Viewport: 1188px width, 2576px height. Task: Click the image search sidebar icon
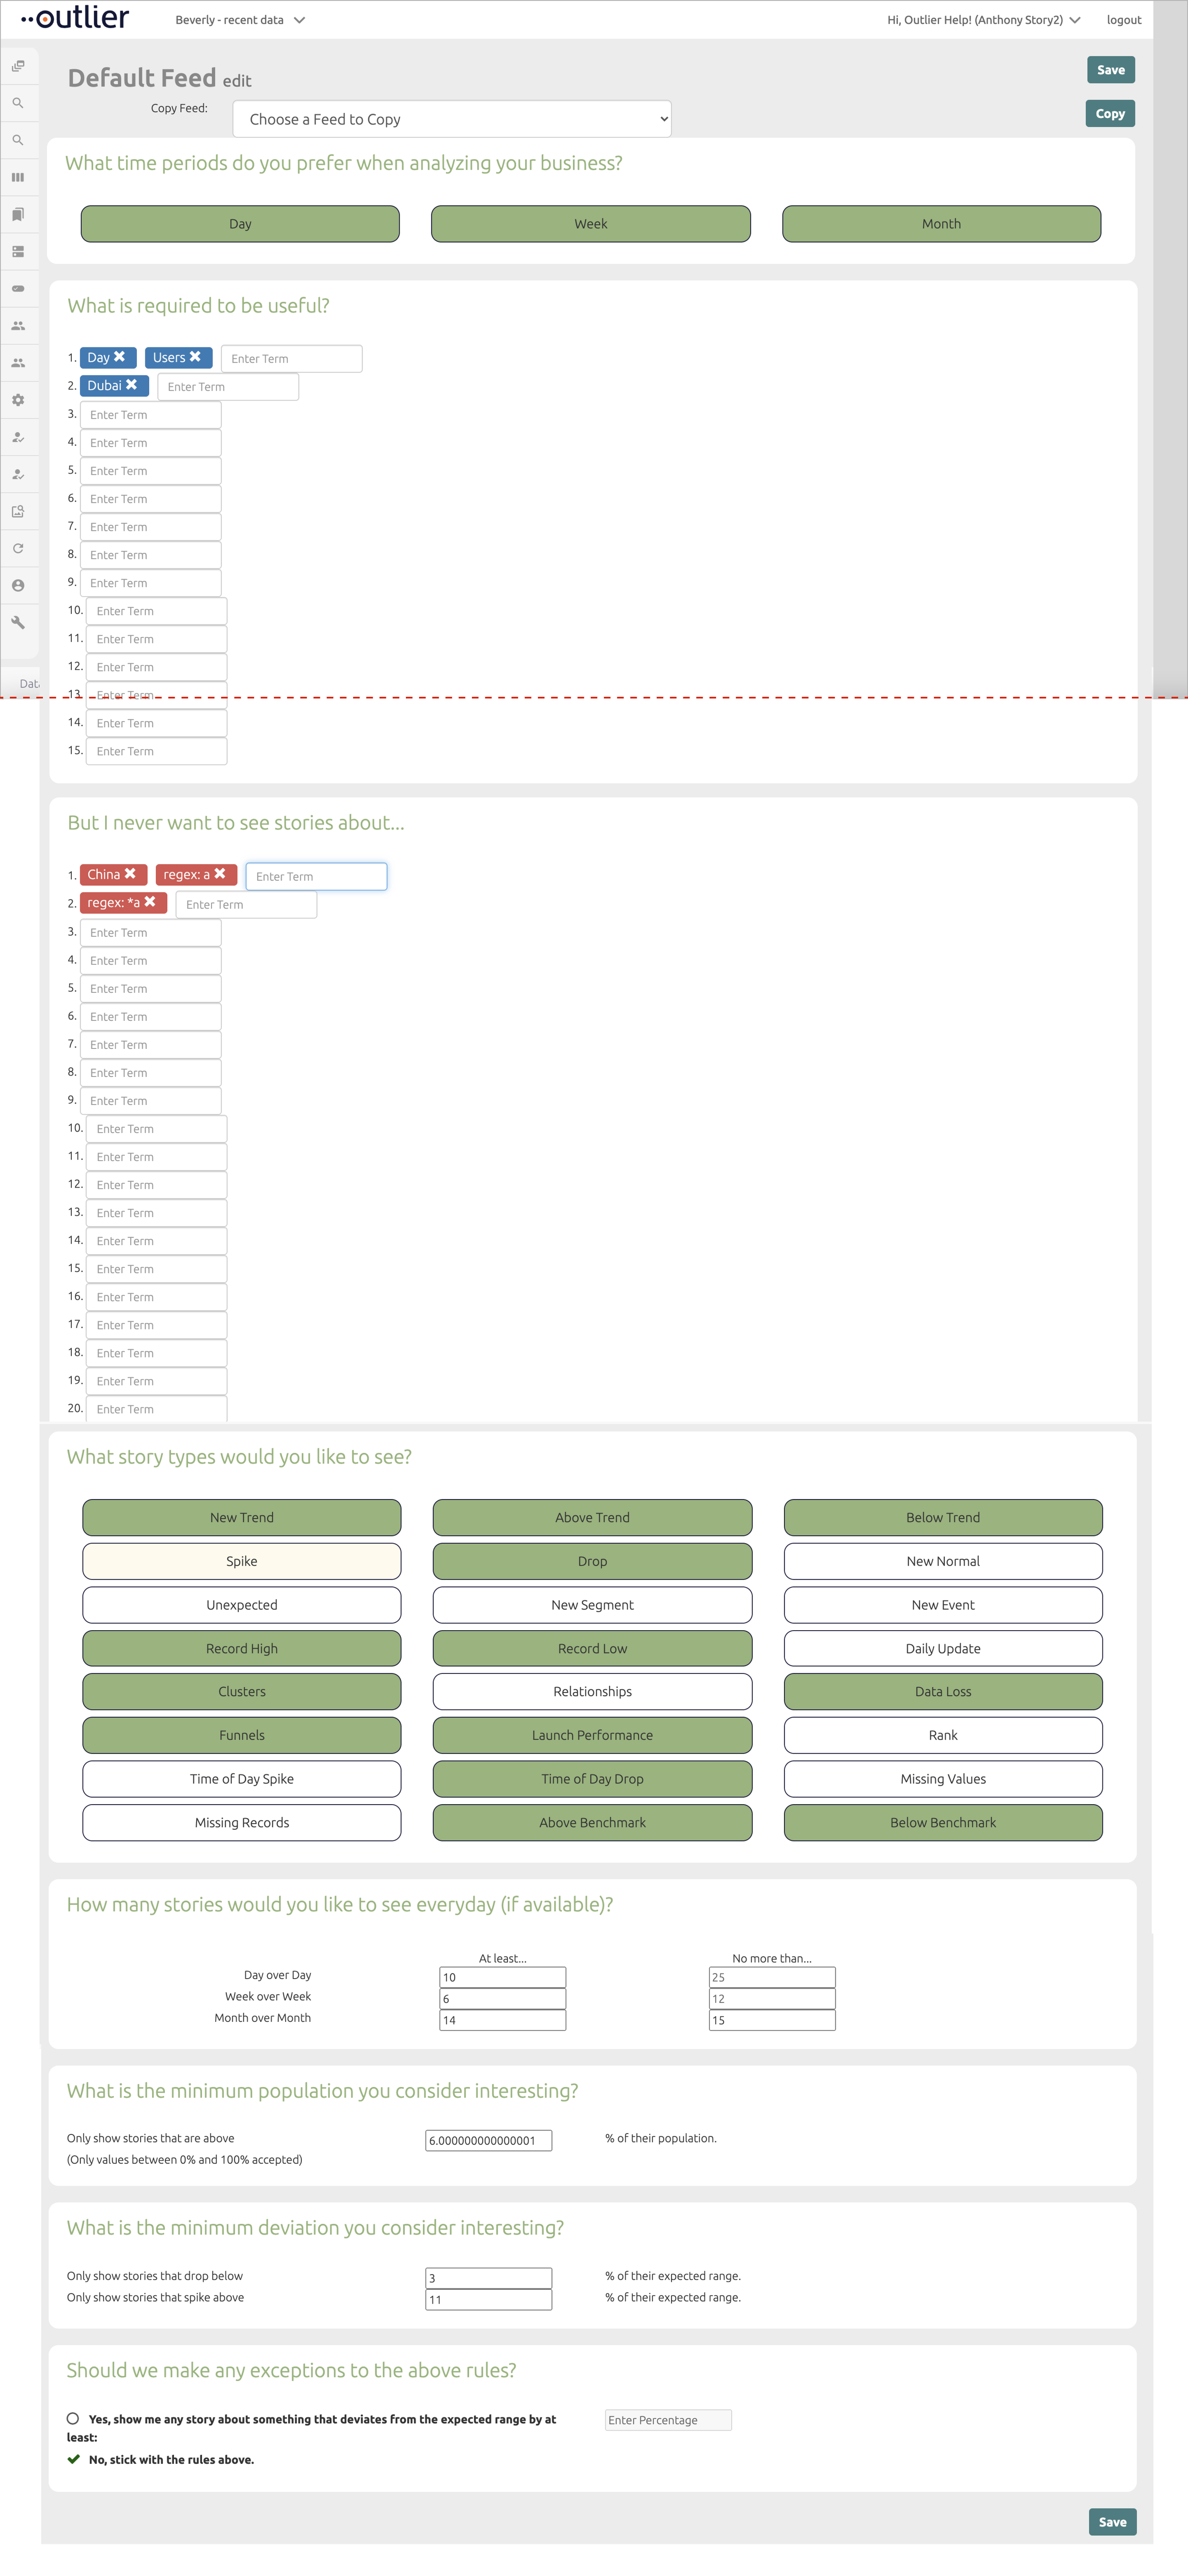point(18,511)
